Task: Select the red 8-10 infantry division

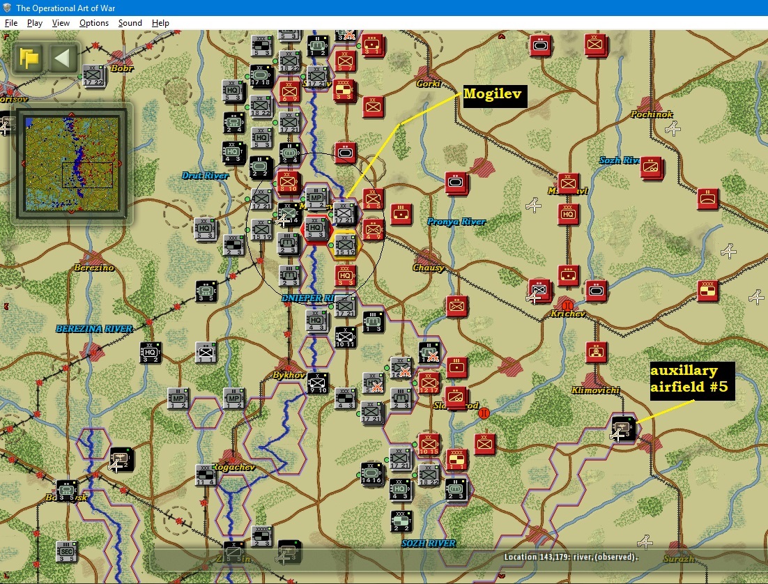Action: tap(288, 182)
